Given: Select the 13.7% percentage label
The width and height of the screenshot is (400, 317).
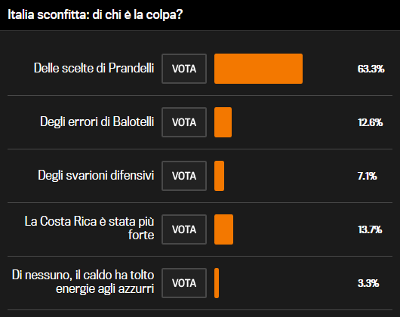Looking at the screenshot, I should coord(370,229).
